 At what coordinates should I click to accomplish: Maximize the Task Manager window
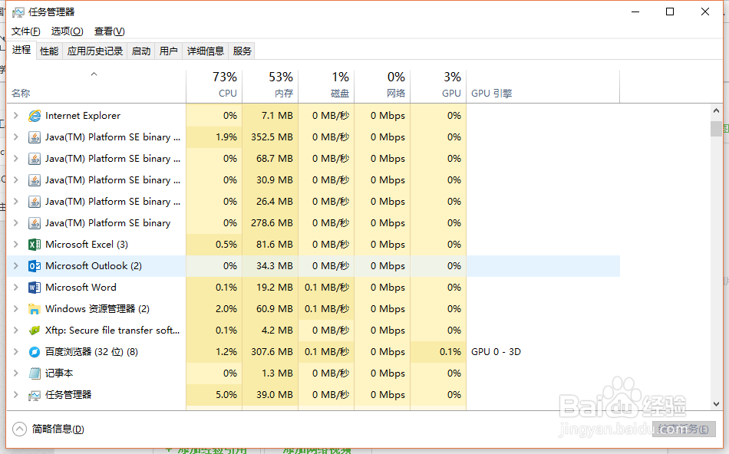670,12
